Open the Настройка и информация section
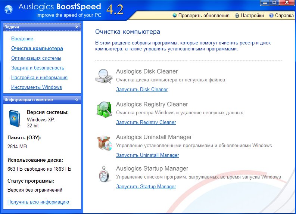 point(39,77)
